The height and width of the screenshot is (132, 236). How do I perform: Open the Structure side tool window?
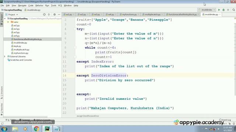(x=1, y=93)
